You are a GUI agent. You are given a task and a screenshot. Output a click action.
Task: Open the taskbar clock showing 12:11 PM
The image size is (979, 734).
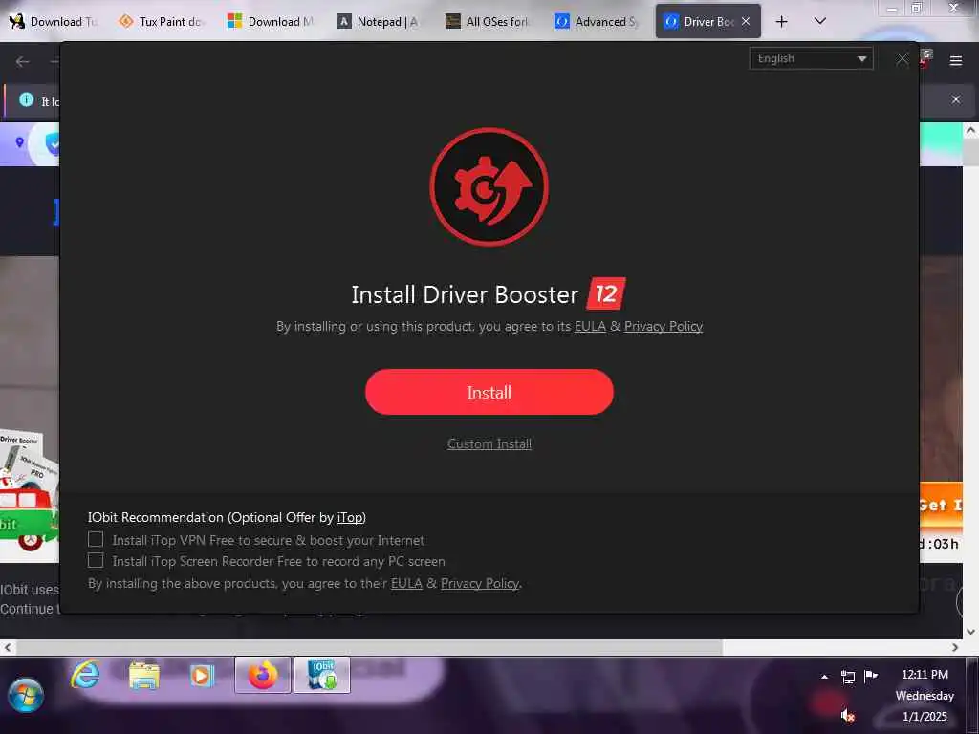click(x=925, y=696)
